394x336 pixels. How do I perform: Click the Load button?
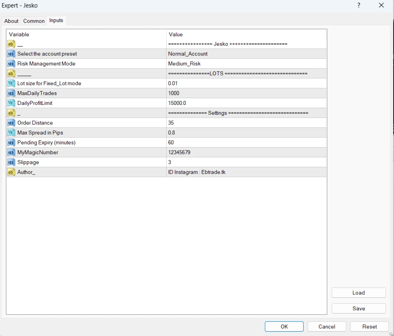tap(358, 293)
